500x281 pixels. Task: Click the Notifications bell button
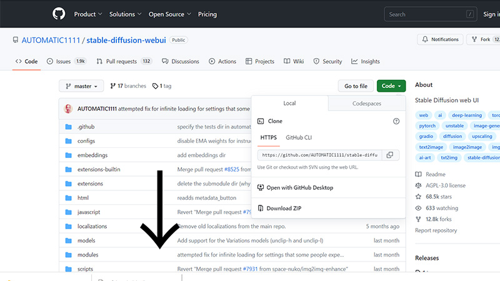[x=440, y=39]
